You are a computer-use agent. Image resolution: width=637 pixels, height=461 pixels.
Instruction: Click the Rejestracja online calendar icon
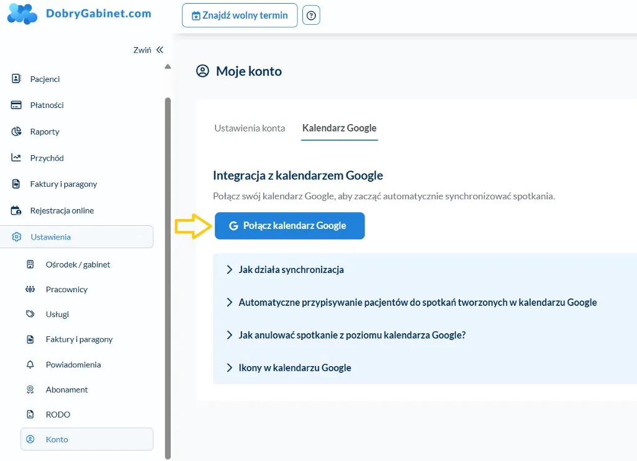(17, 210)
